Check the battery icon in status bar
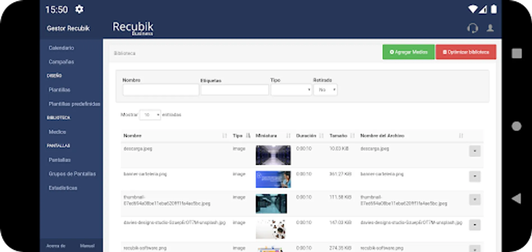Image resolution: width=532 pixels, height=252 pixels. (x=494, y=9)
